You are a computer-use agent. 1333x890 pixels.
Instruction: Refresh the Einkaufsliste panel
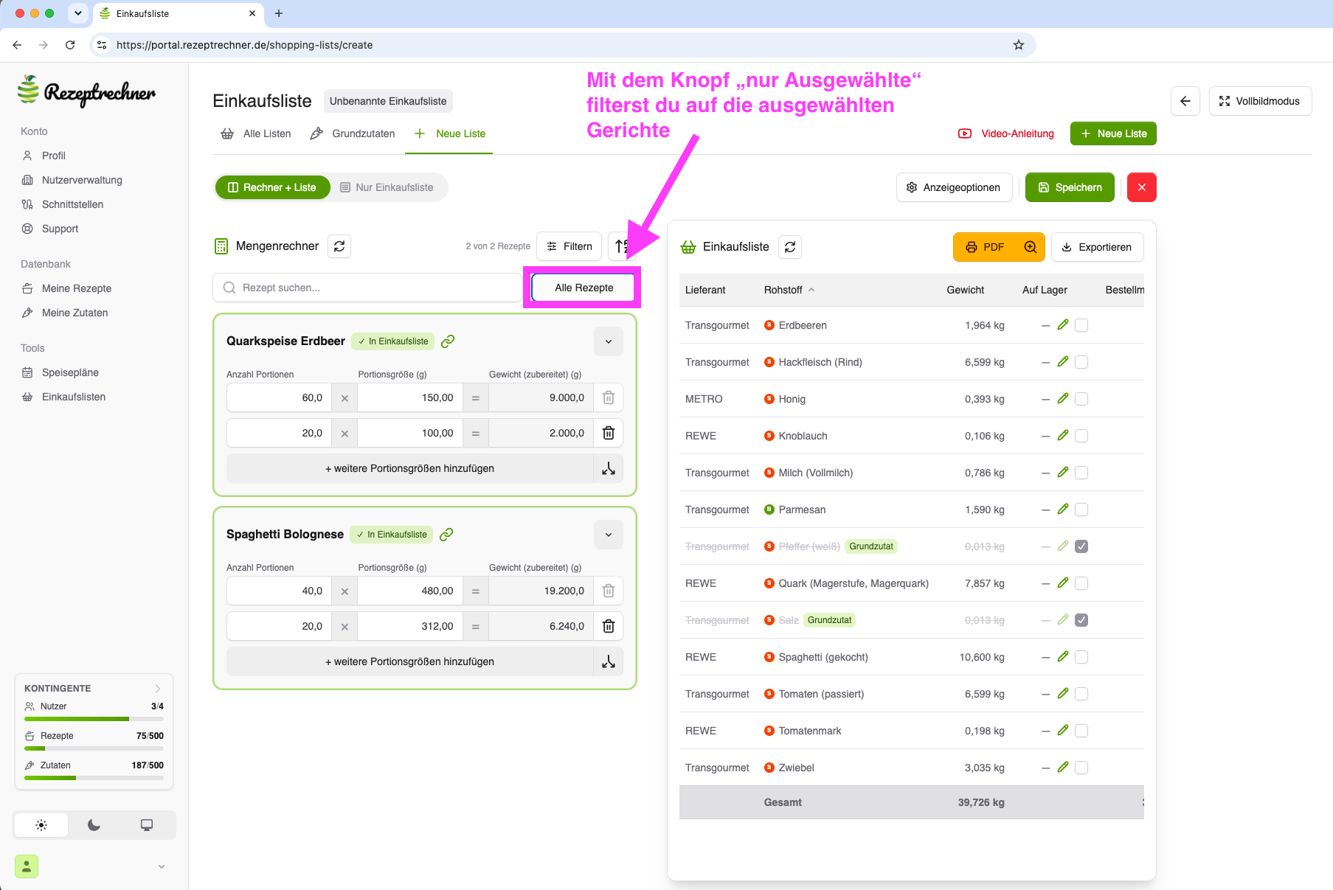point(790,247)
